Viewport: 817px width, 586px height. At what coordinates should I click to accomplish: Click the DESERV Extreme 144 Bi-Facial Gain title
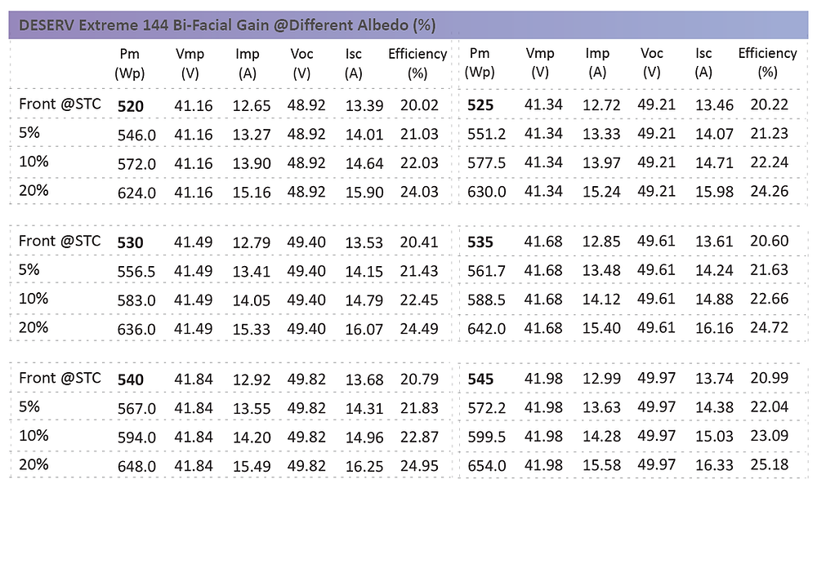pyautogui.click(x=227, y=25)
